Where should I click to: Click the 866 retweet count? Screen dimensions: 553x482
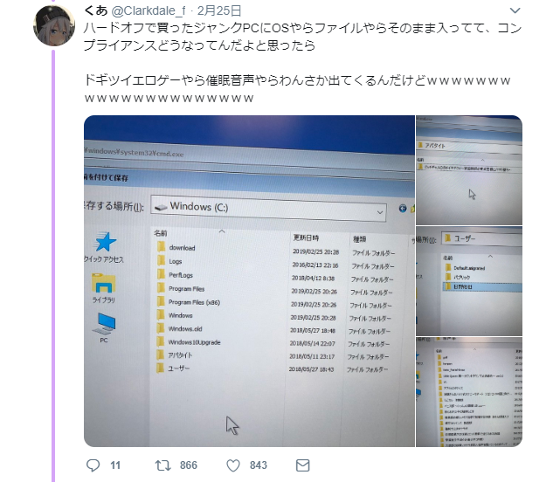coord(189,465)
